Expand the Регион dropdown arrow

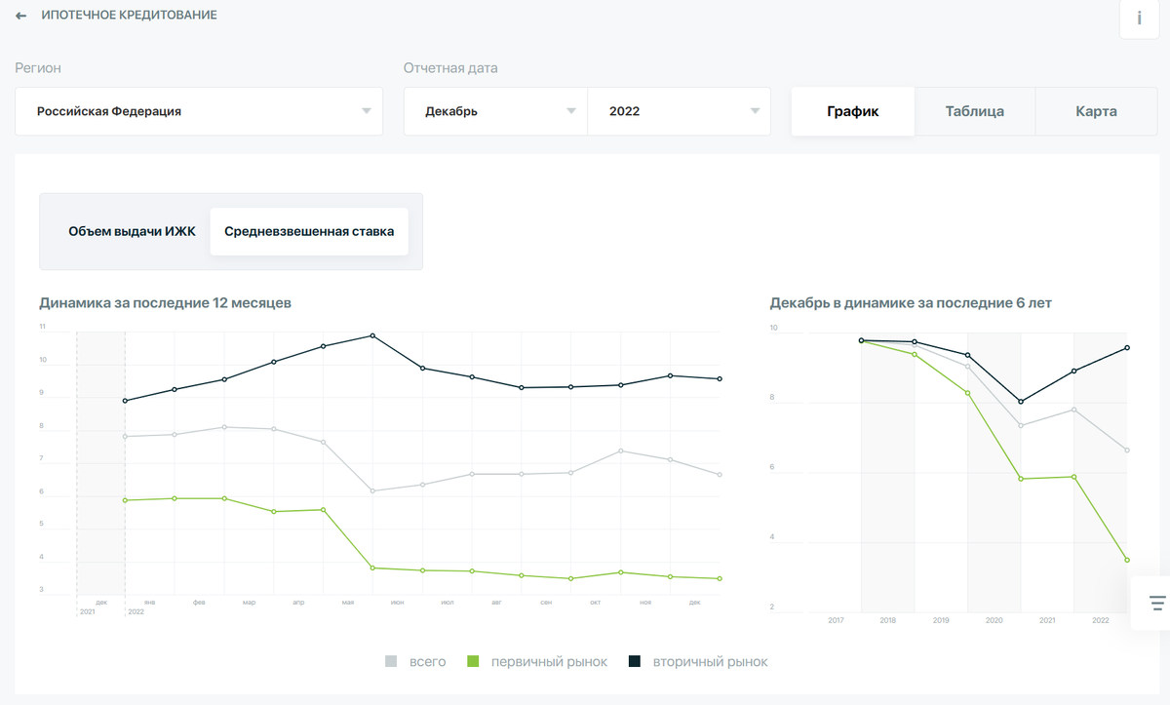(x=367, y=111)
